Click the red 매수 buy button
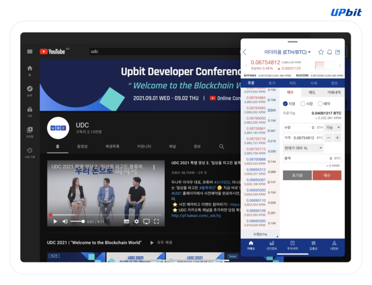 click(x=327, y=176)
